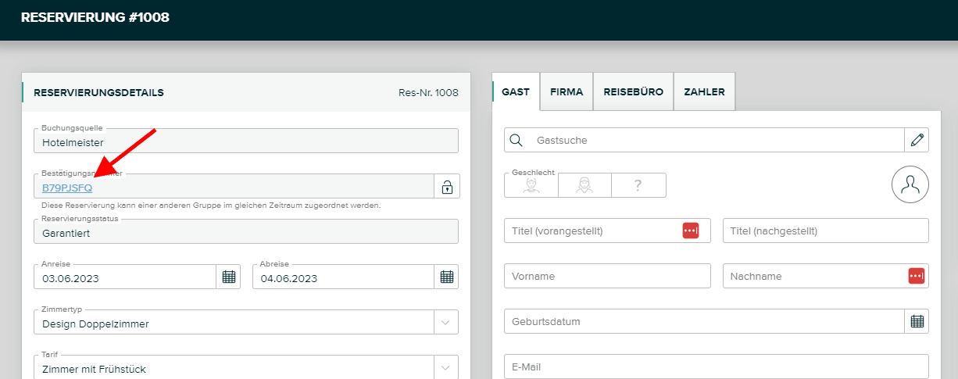Click the guest profile avatar icon
This screenshot has width=958, height=379.
tap(910, 184)
